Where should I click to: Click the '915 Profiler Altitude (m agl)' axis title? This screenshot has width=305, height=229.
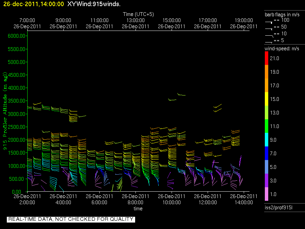(5, 111)
